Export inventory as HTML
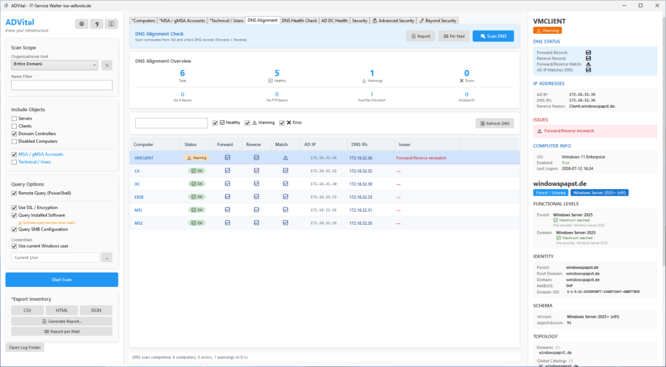Screen dimensions: 666x367 click(x=62, y=310)
